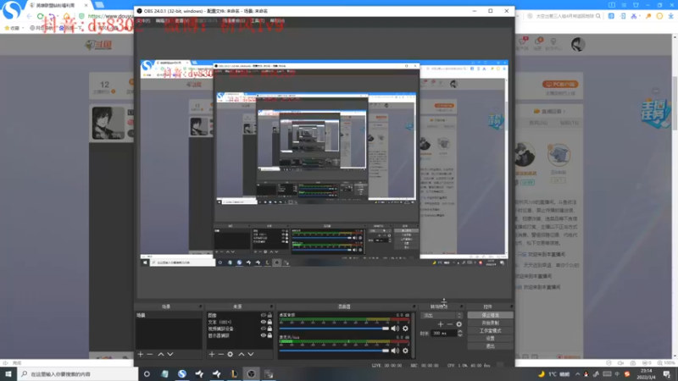Move scene up with arrow icon
This screenshot has width=678, height=381.
tap(161, 354)
